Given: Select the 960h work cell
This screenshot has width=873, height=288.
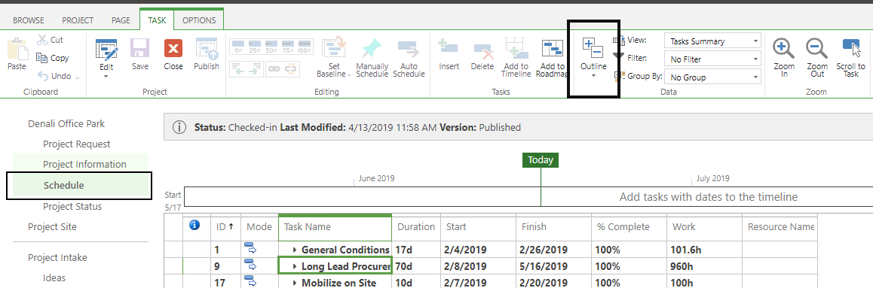Looking at the screenshot, I should point(704,266).
